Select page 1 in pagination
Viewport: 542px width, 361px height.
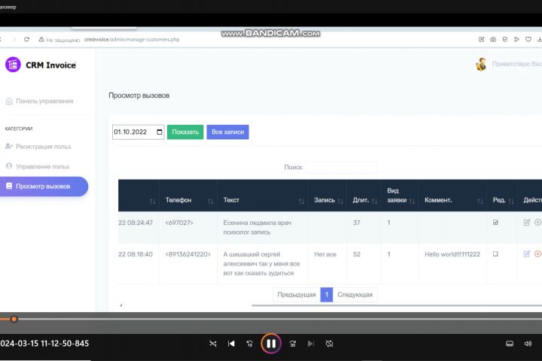(327, 295)
